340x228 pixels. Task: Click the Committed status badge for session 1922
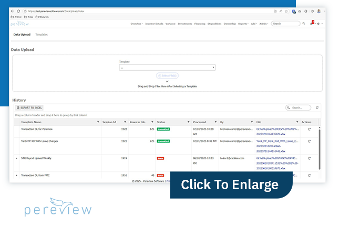point(163,129)
